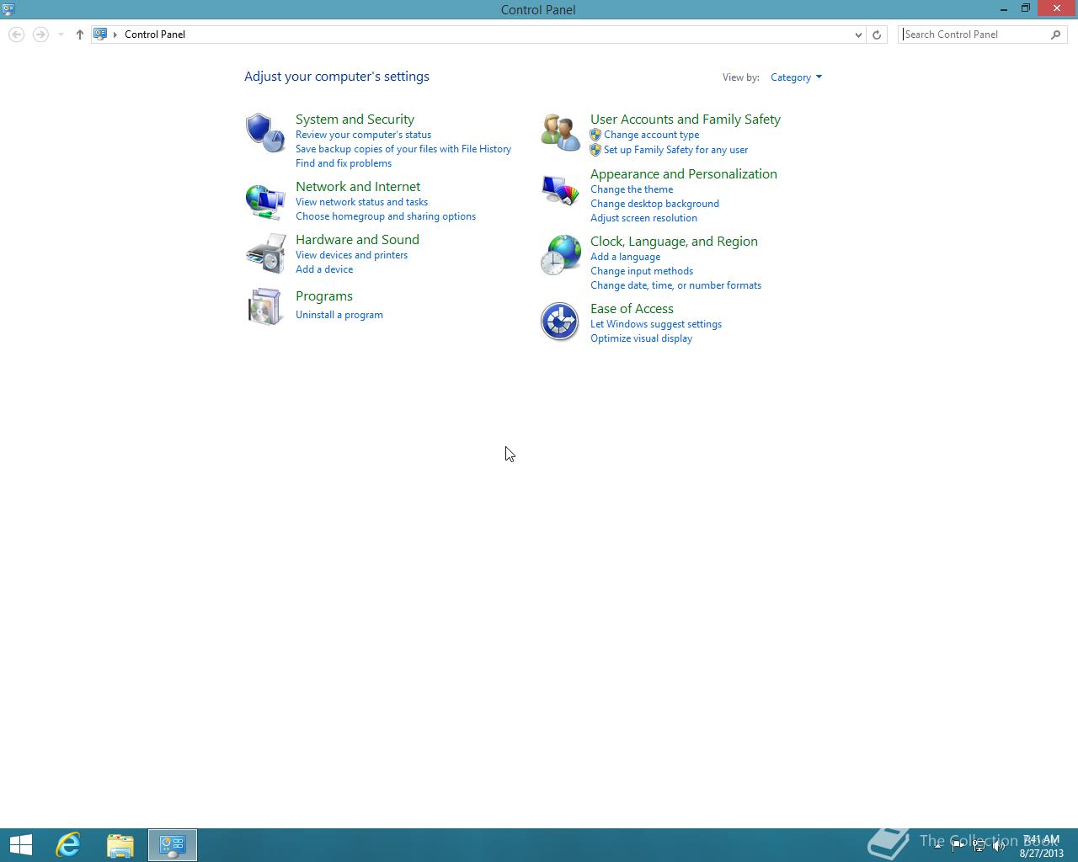Image resolution: width=1078 pixels, height=862 pixels.
Task: Expand the breadcrumb chevron before Control Panel
Action: 115,35
